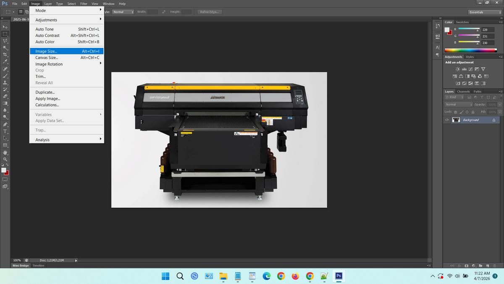504x284 pixels.
Task: Choose Canvas Size from the Image menu
Action: pos(47,58)
